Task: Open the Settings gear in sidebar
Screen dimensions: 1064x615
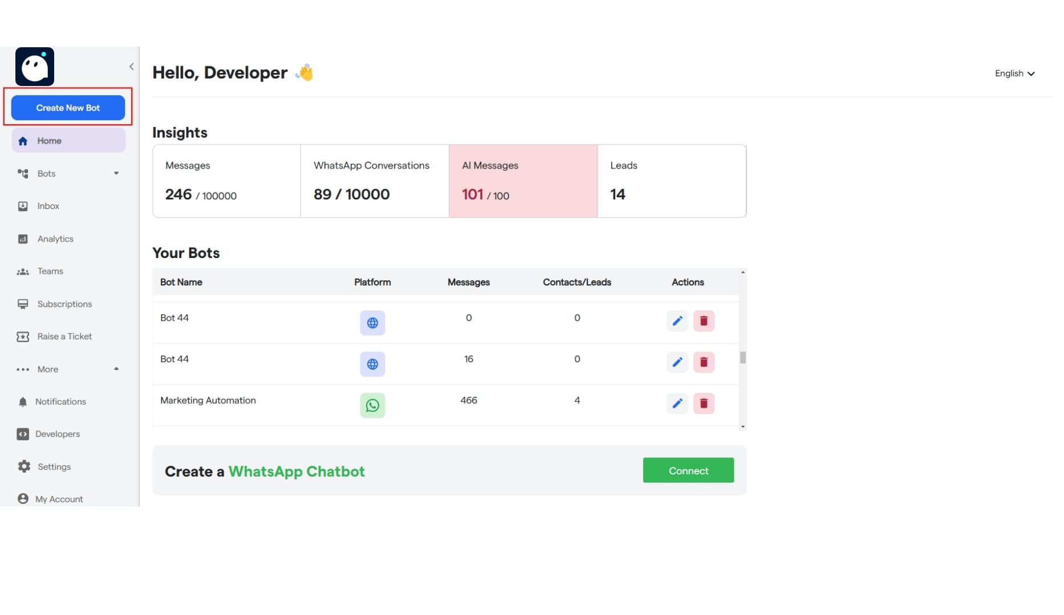Action: click(x=25, y=466)
